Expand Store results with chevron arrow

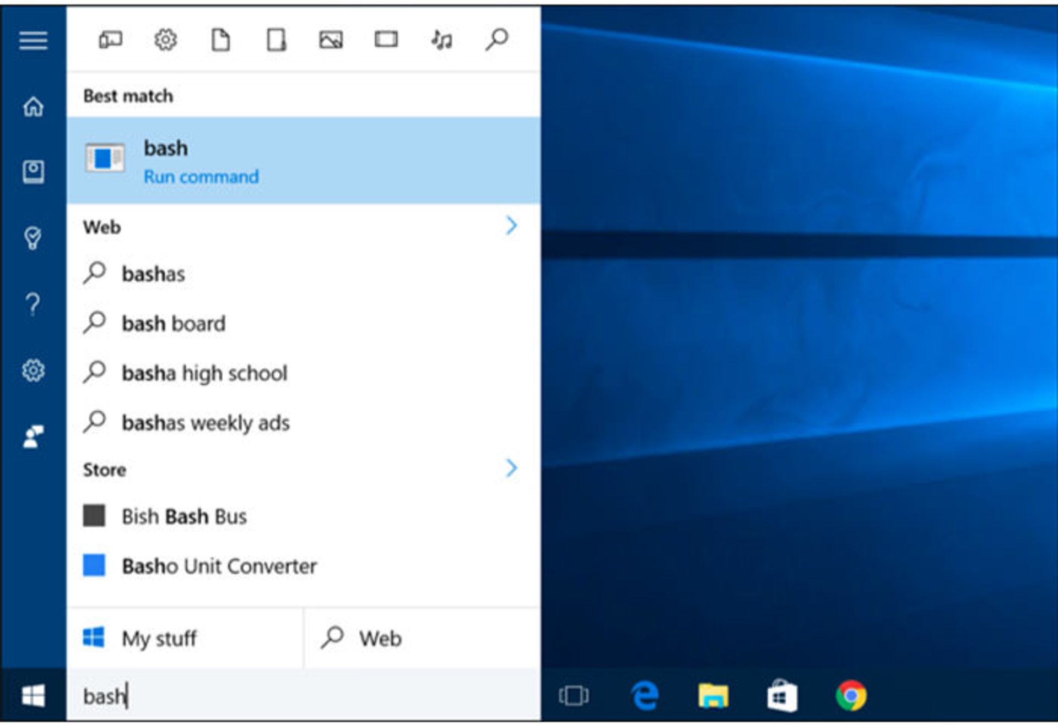pos(511,468)
